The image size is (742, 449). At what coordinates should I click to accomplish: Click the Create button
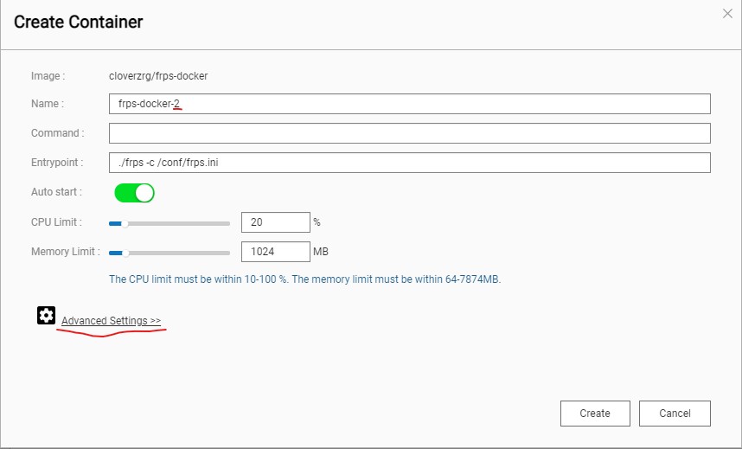pyautogui.click(x=595, y=414)
